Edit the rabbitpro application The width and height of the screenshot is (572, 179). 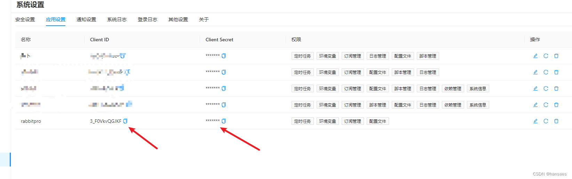(535, 121)
